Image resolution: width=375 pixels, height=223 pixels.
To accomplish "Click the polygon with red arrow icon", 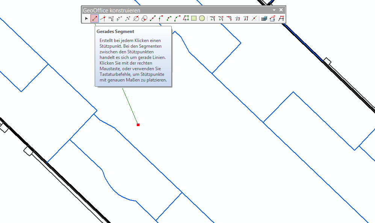I will pyautogui.click(x=272, y=18).
